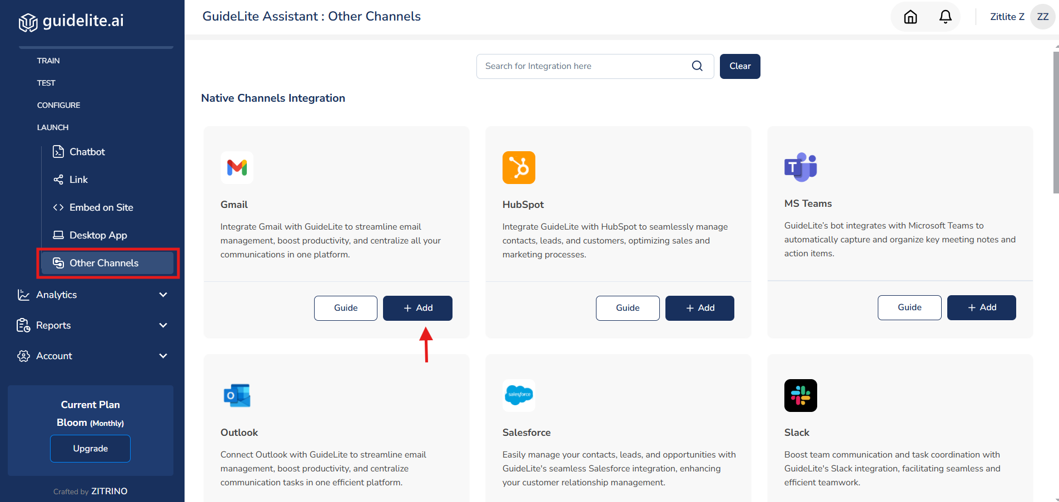The width and height of the screenshot is (1059, 502).
Task: Click the Slack card title
Action: [x=797, y=433]
